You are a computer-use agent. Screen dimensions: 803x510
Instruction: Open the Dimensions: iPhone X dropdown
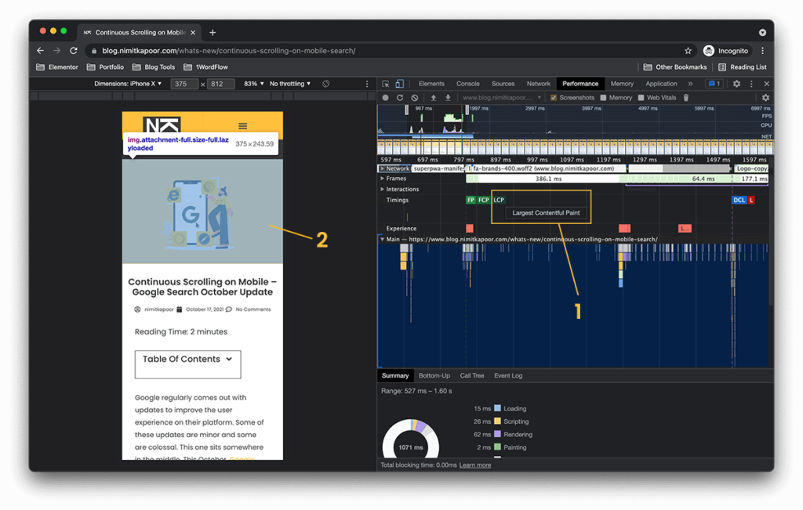click(x=128, y=84)
